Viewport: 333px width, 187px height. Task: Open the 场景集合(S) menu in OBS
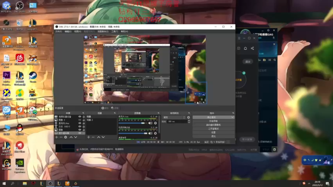pyautogui.click(x=103, y=32)
